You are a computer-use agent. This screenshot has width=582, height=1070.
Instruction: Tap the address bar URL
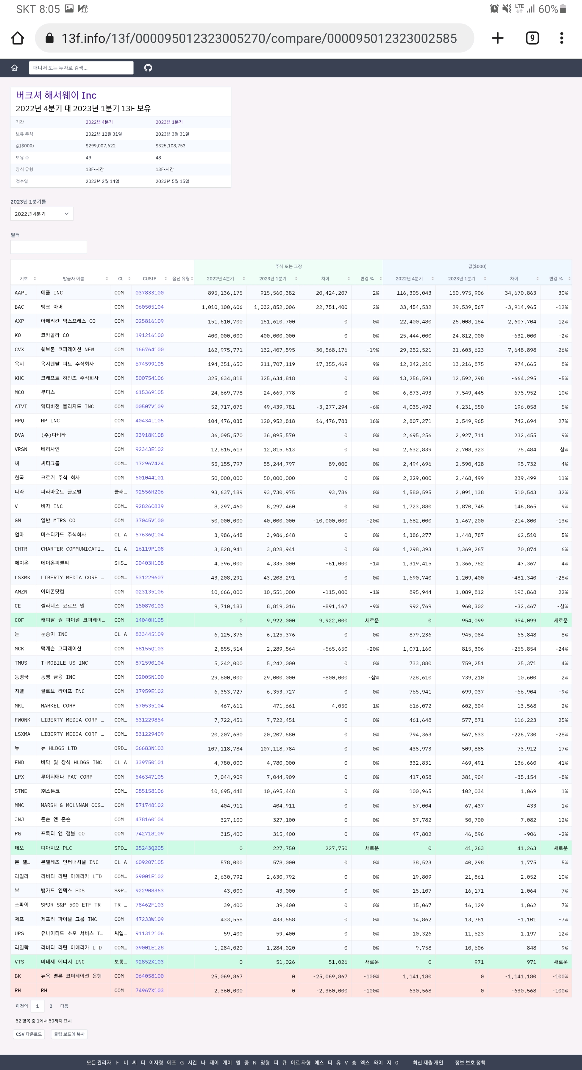click(259, 38)
